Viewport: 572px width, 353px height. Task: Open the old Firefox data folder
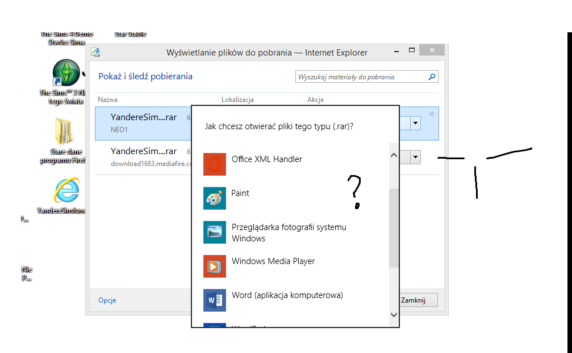tap(62, 133)
